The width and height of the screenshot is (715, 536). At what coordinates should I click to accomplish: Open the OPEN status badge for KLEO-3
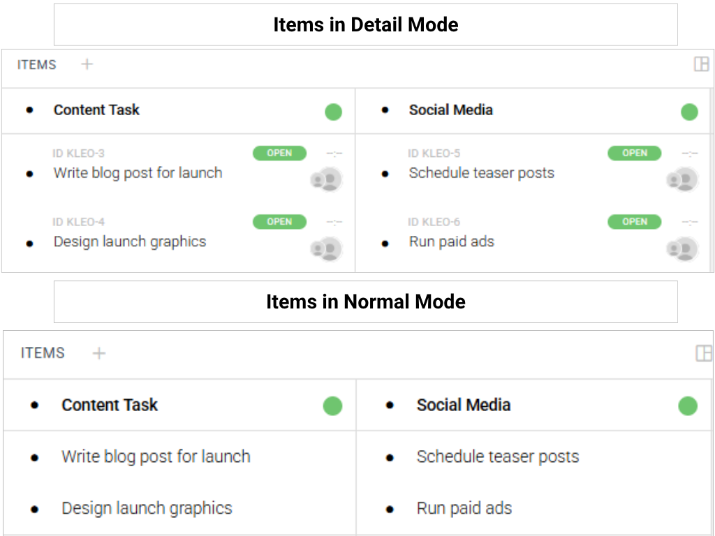(x=279, y=153)
